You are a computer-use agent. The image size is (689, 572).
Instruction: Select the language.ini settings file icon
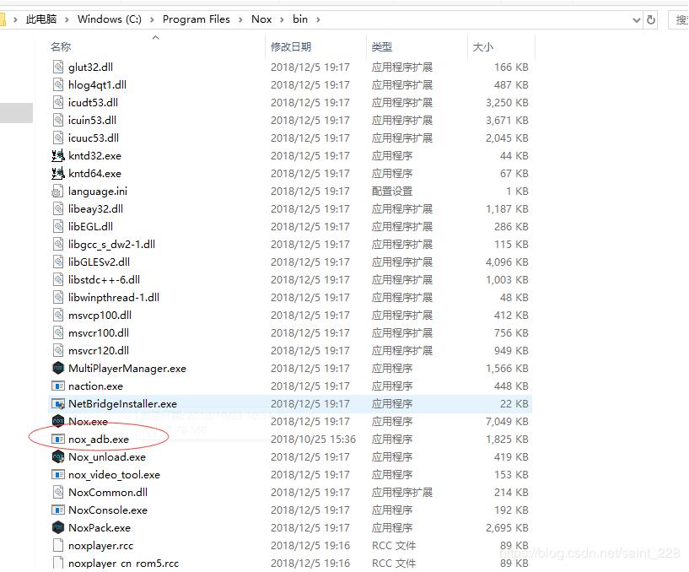[x=57, y=192]
